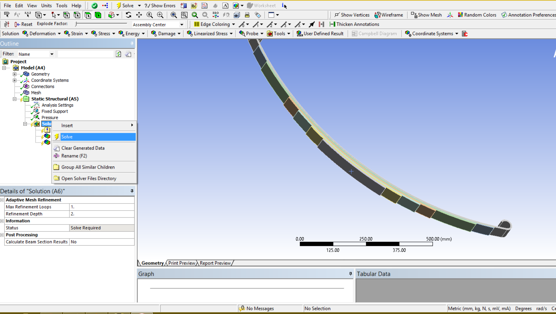Click the Solve toolbar button
The image size is (556, 314).
125,6
